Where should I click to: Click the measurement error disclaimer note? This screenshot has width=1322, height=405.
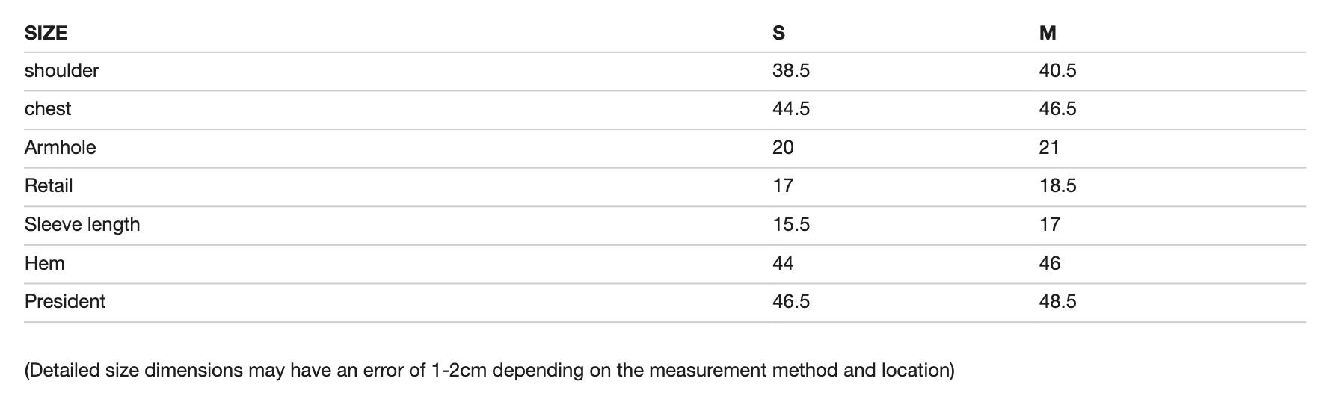click(489, 370)
